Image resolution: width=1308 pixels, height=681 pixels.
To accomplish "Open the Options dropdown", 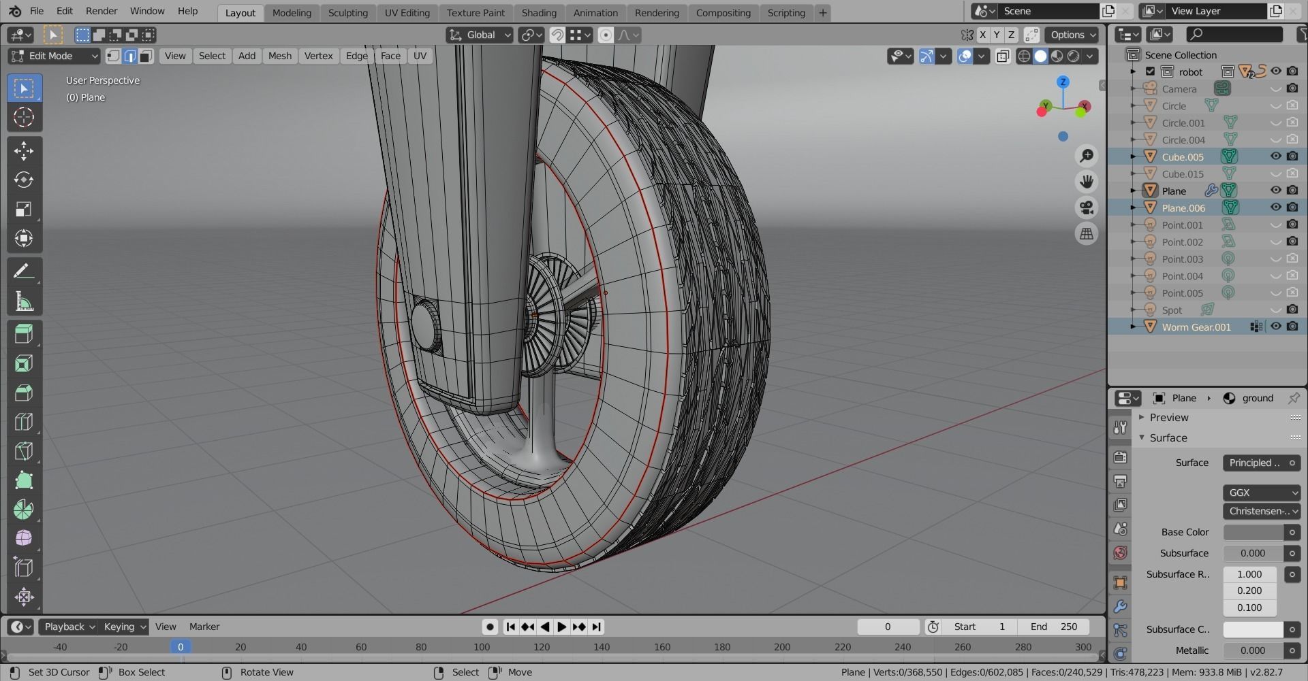I will pyautogui.click(x=1073, y=35).
